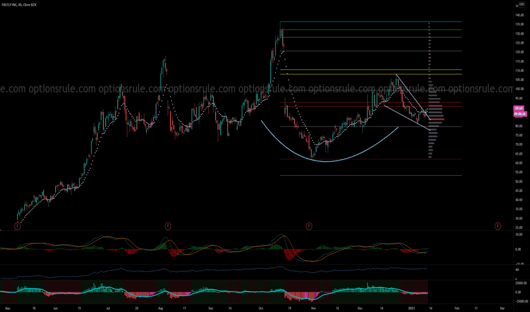530x312 pixels.
Task: Click the 55.00 price axis label
Action: 520,172
